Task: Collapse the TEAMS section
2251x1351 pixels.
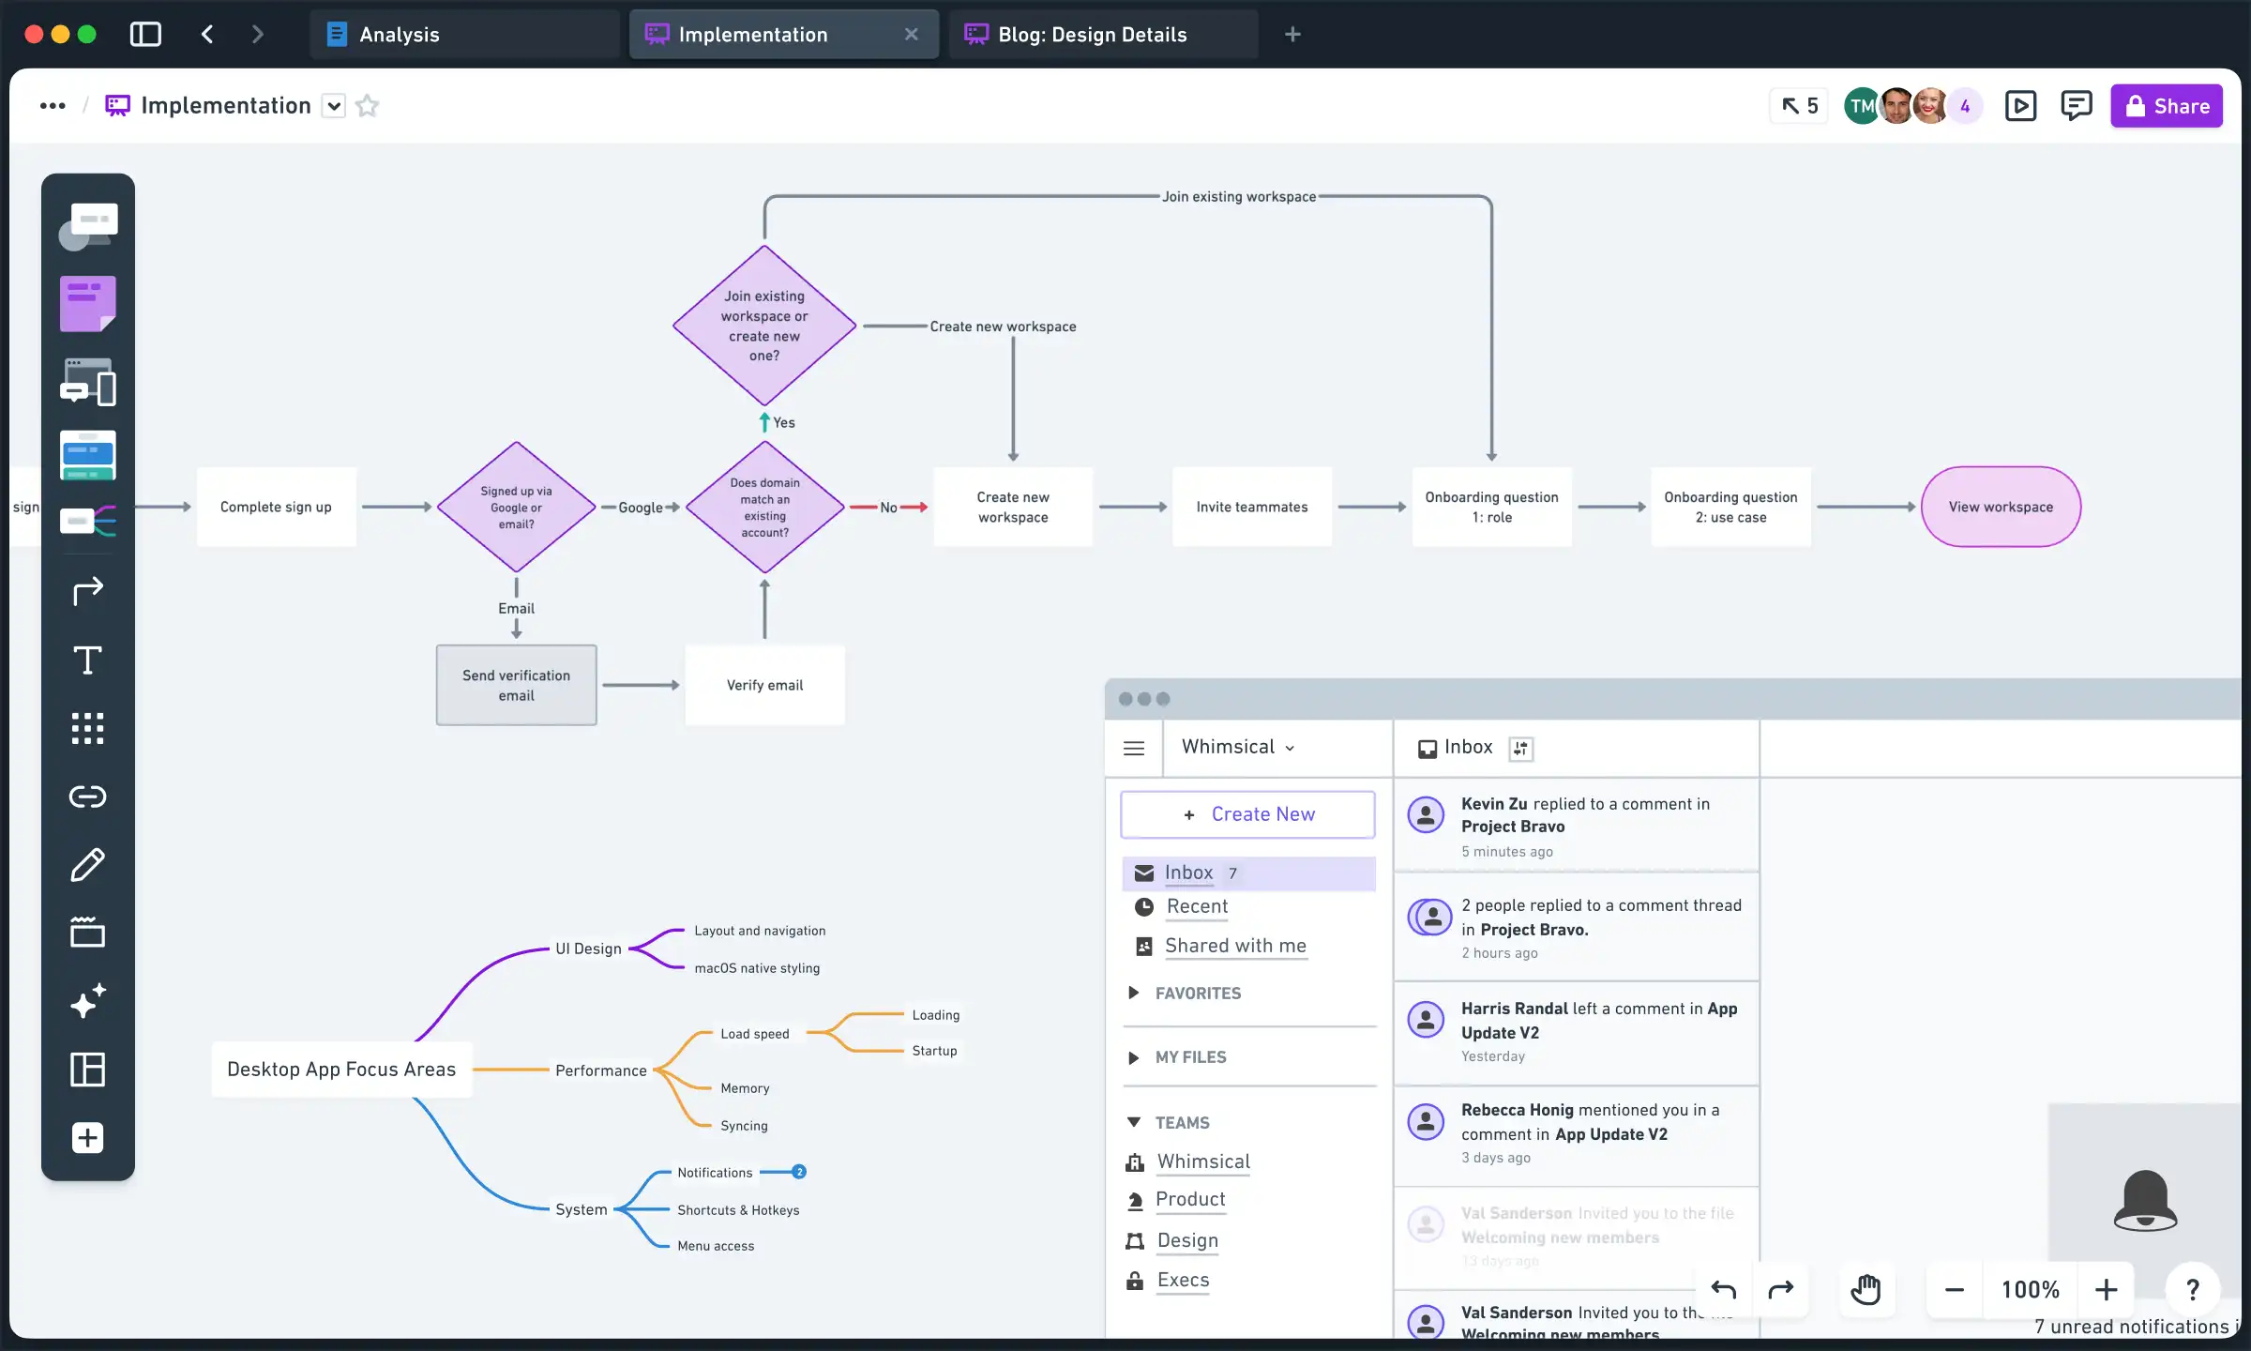Action: [1133, 1122]
